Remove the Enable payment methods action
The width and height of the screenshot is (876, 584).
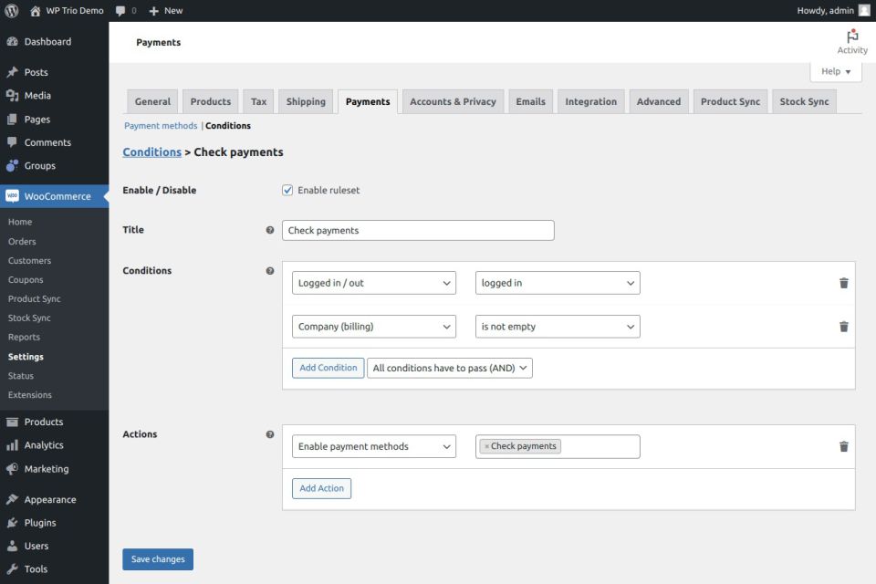[x=843, y=446]
